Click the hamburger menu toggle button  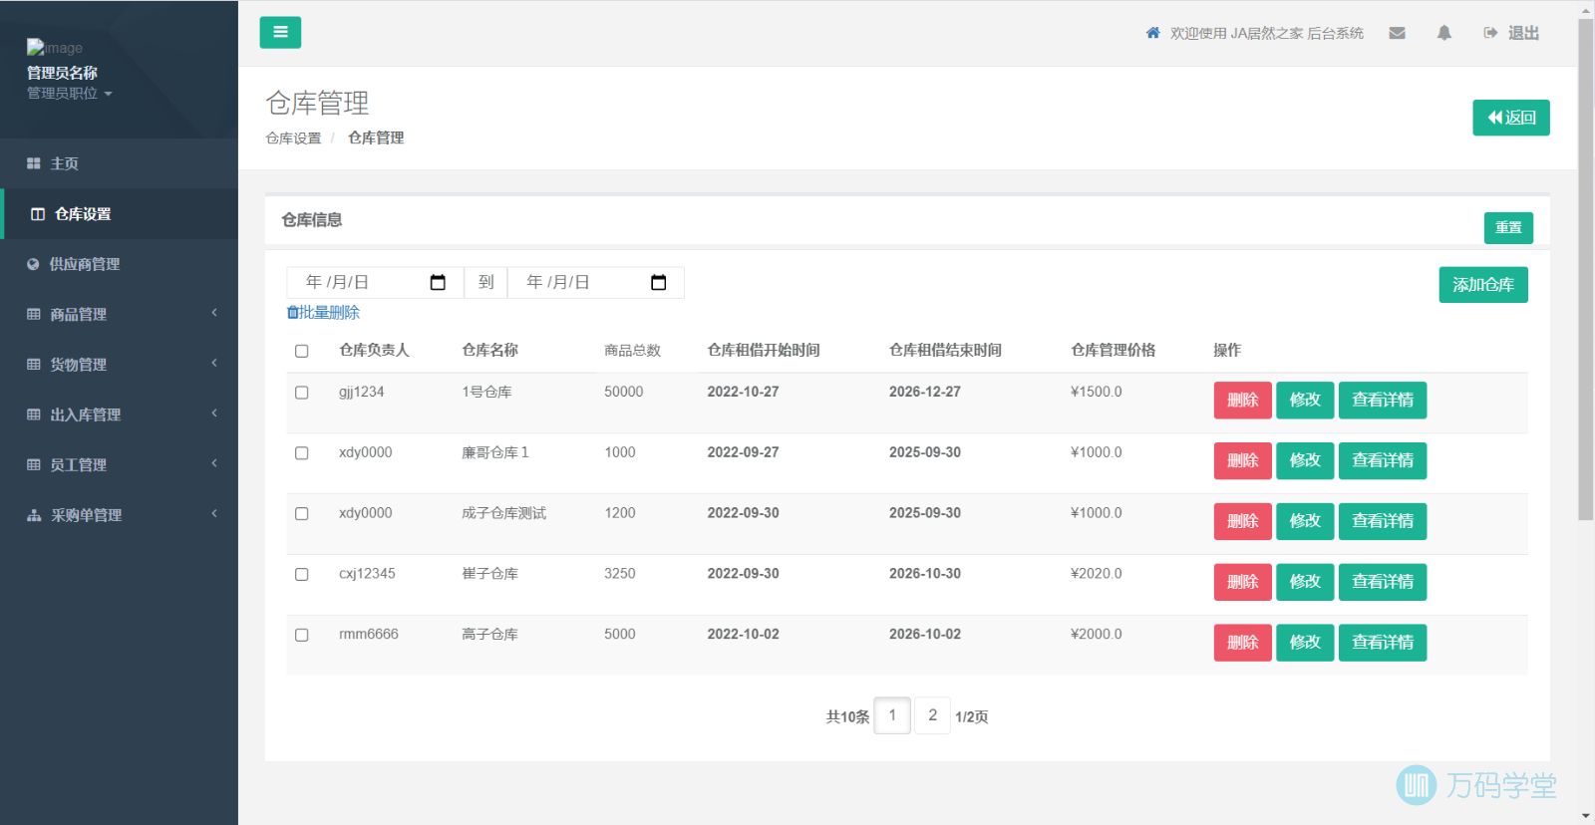point(280,33)
